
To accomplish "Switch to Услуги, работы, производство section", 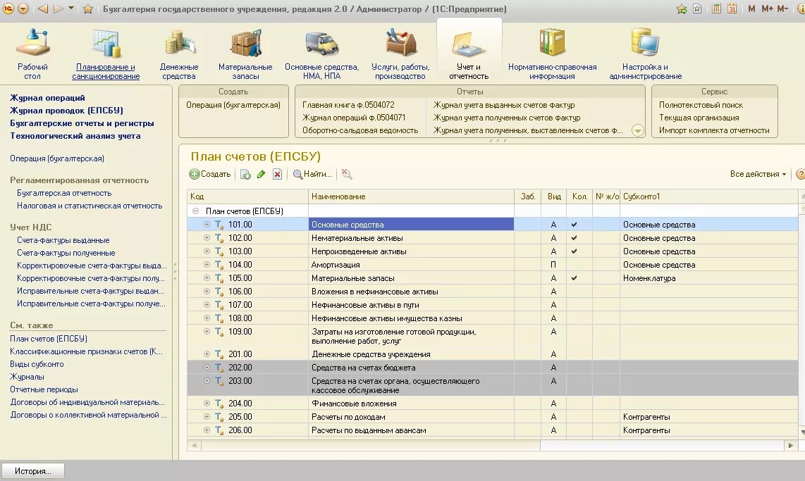I will tap(400, 51).
